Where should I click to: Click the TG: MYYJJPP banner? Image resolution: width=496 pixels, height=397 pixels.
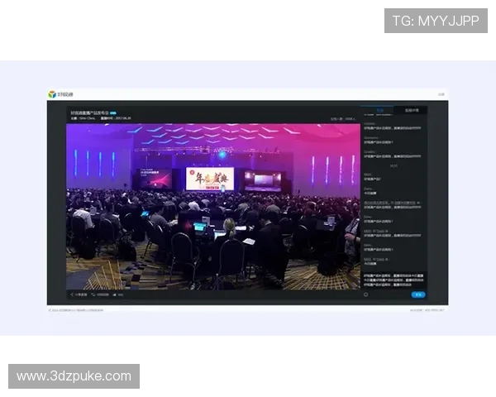(x=436, y=21)
